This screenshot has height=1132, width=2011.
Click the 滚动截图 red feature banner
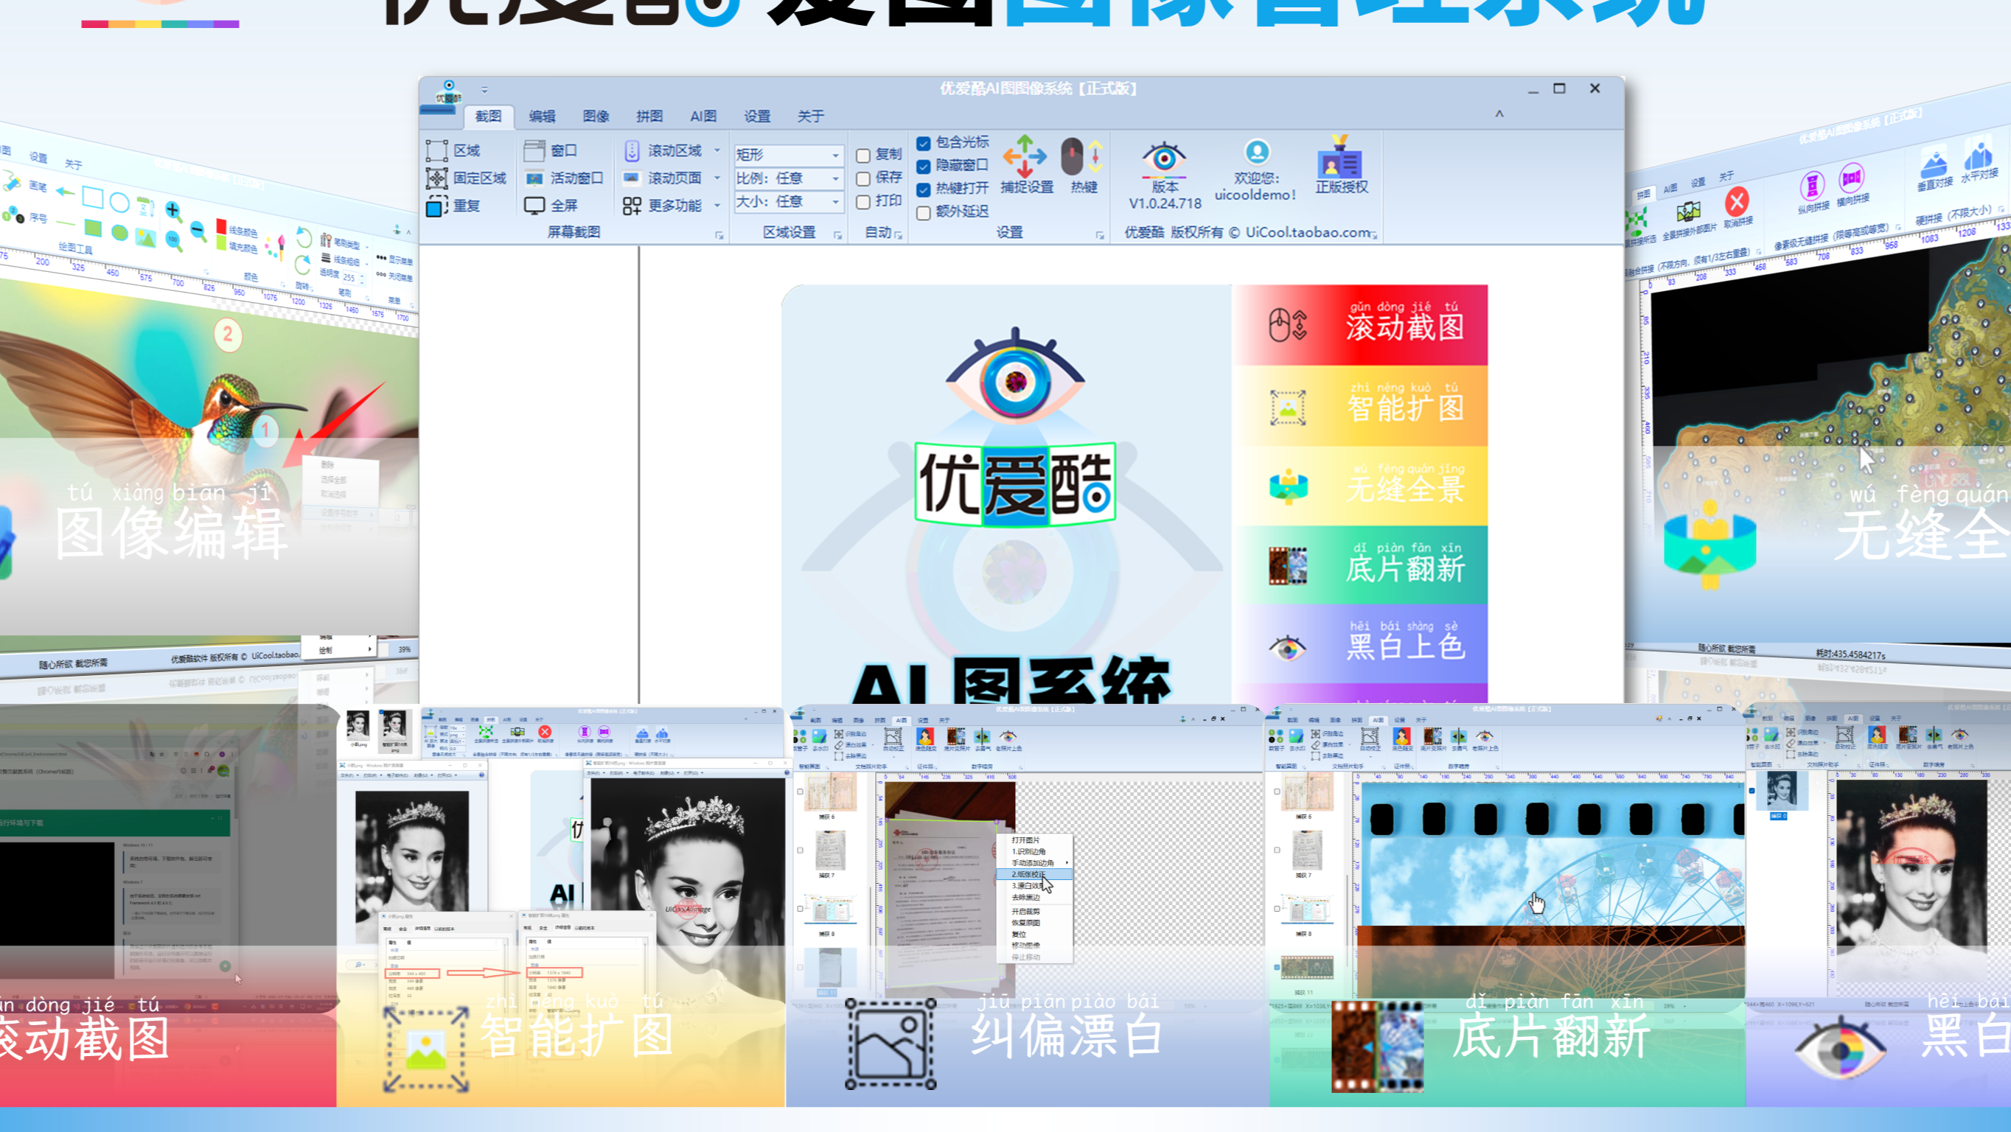(1361, 326)
